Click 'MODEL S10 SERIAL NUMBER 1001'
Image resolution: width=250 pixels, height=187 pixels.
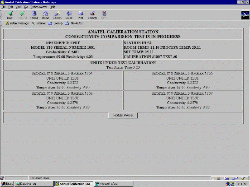[x=63, y=47]
